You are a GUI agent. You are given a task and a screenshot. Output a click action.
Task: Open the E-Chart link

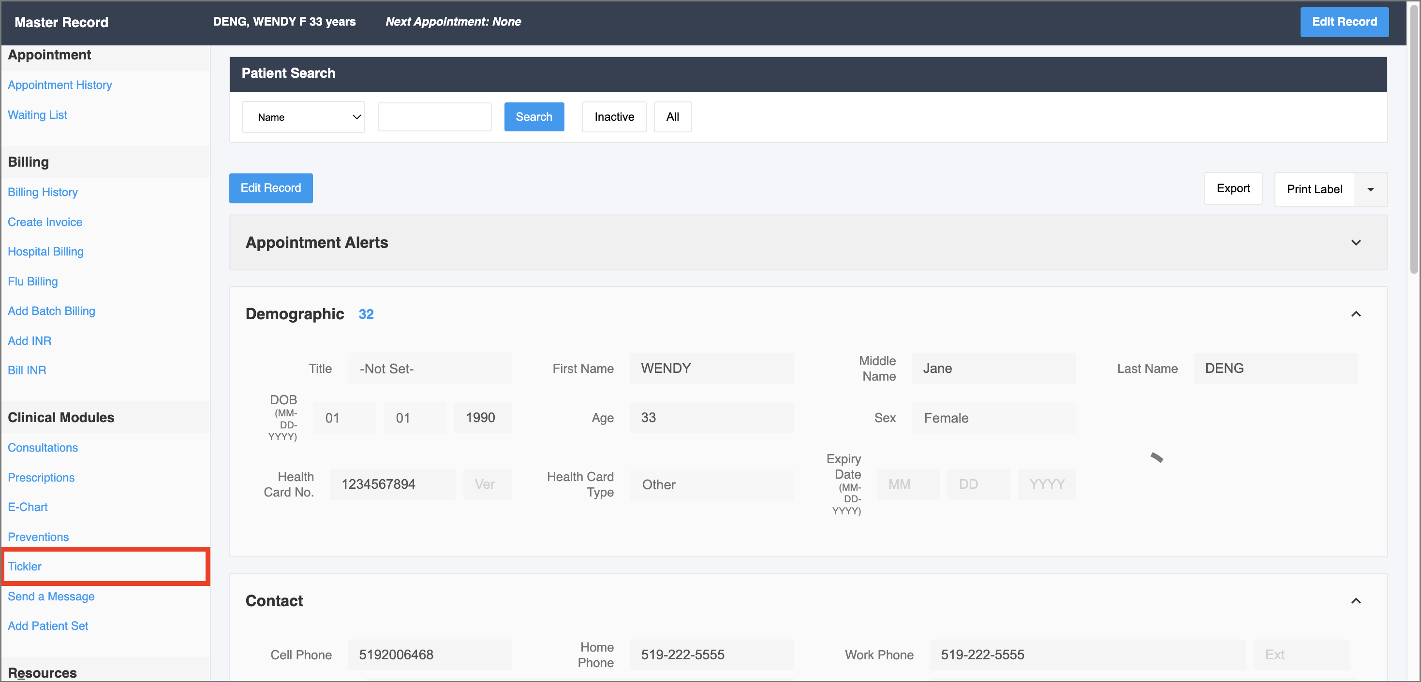(28, 507)
